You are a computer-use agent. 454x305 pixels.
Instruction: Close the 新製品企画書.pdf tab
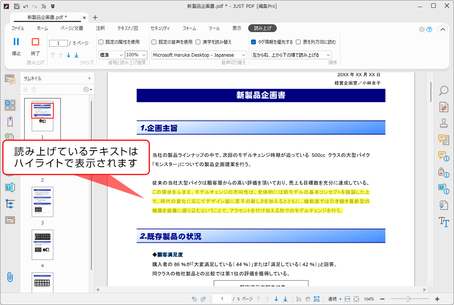pos(84,18)
